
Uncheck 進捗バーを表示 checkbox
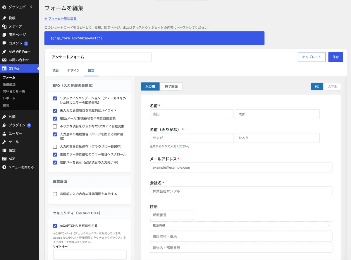pos(55,162)
